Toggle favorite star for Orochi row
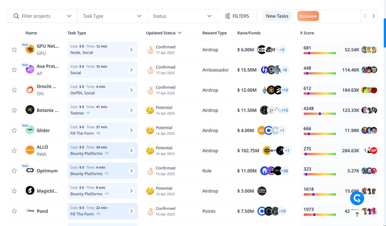Viewport: 386px width, 226px height. [x=14, y=90]
